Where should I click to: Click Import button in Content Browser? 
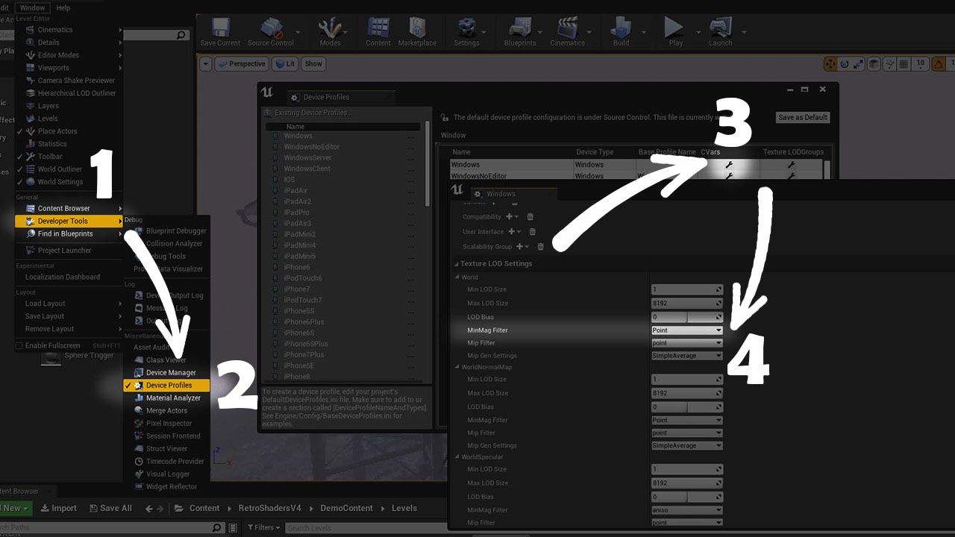pyautogui.click(x=58, y=508)
